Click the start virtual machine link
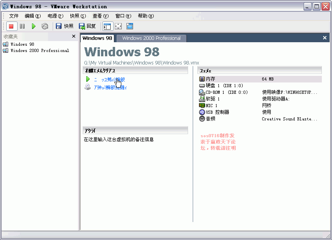 click(x=109, y=79)
